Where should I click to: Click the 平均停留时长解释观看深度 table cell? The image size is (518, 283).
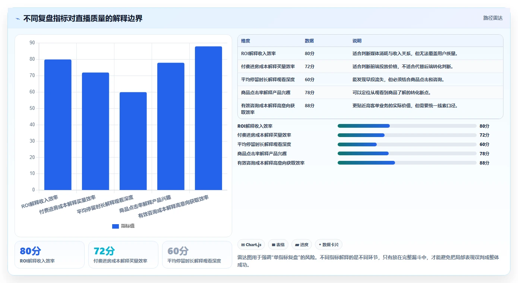(x=268, y=80)
